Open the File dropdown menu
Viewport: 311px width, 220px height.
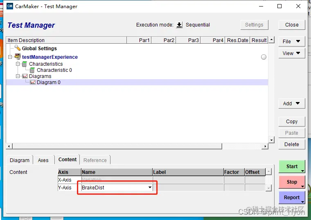pyautogui.click(x=291, y=41)
